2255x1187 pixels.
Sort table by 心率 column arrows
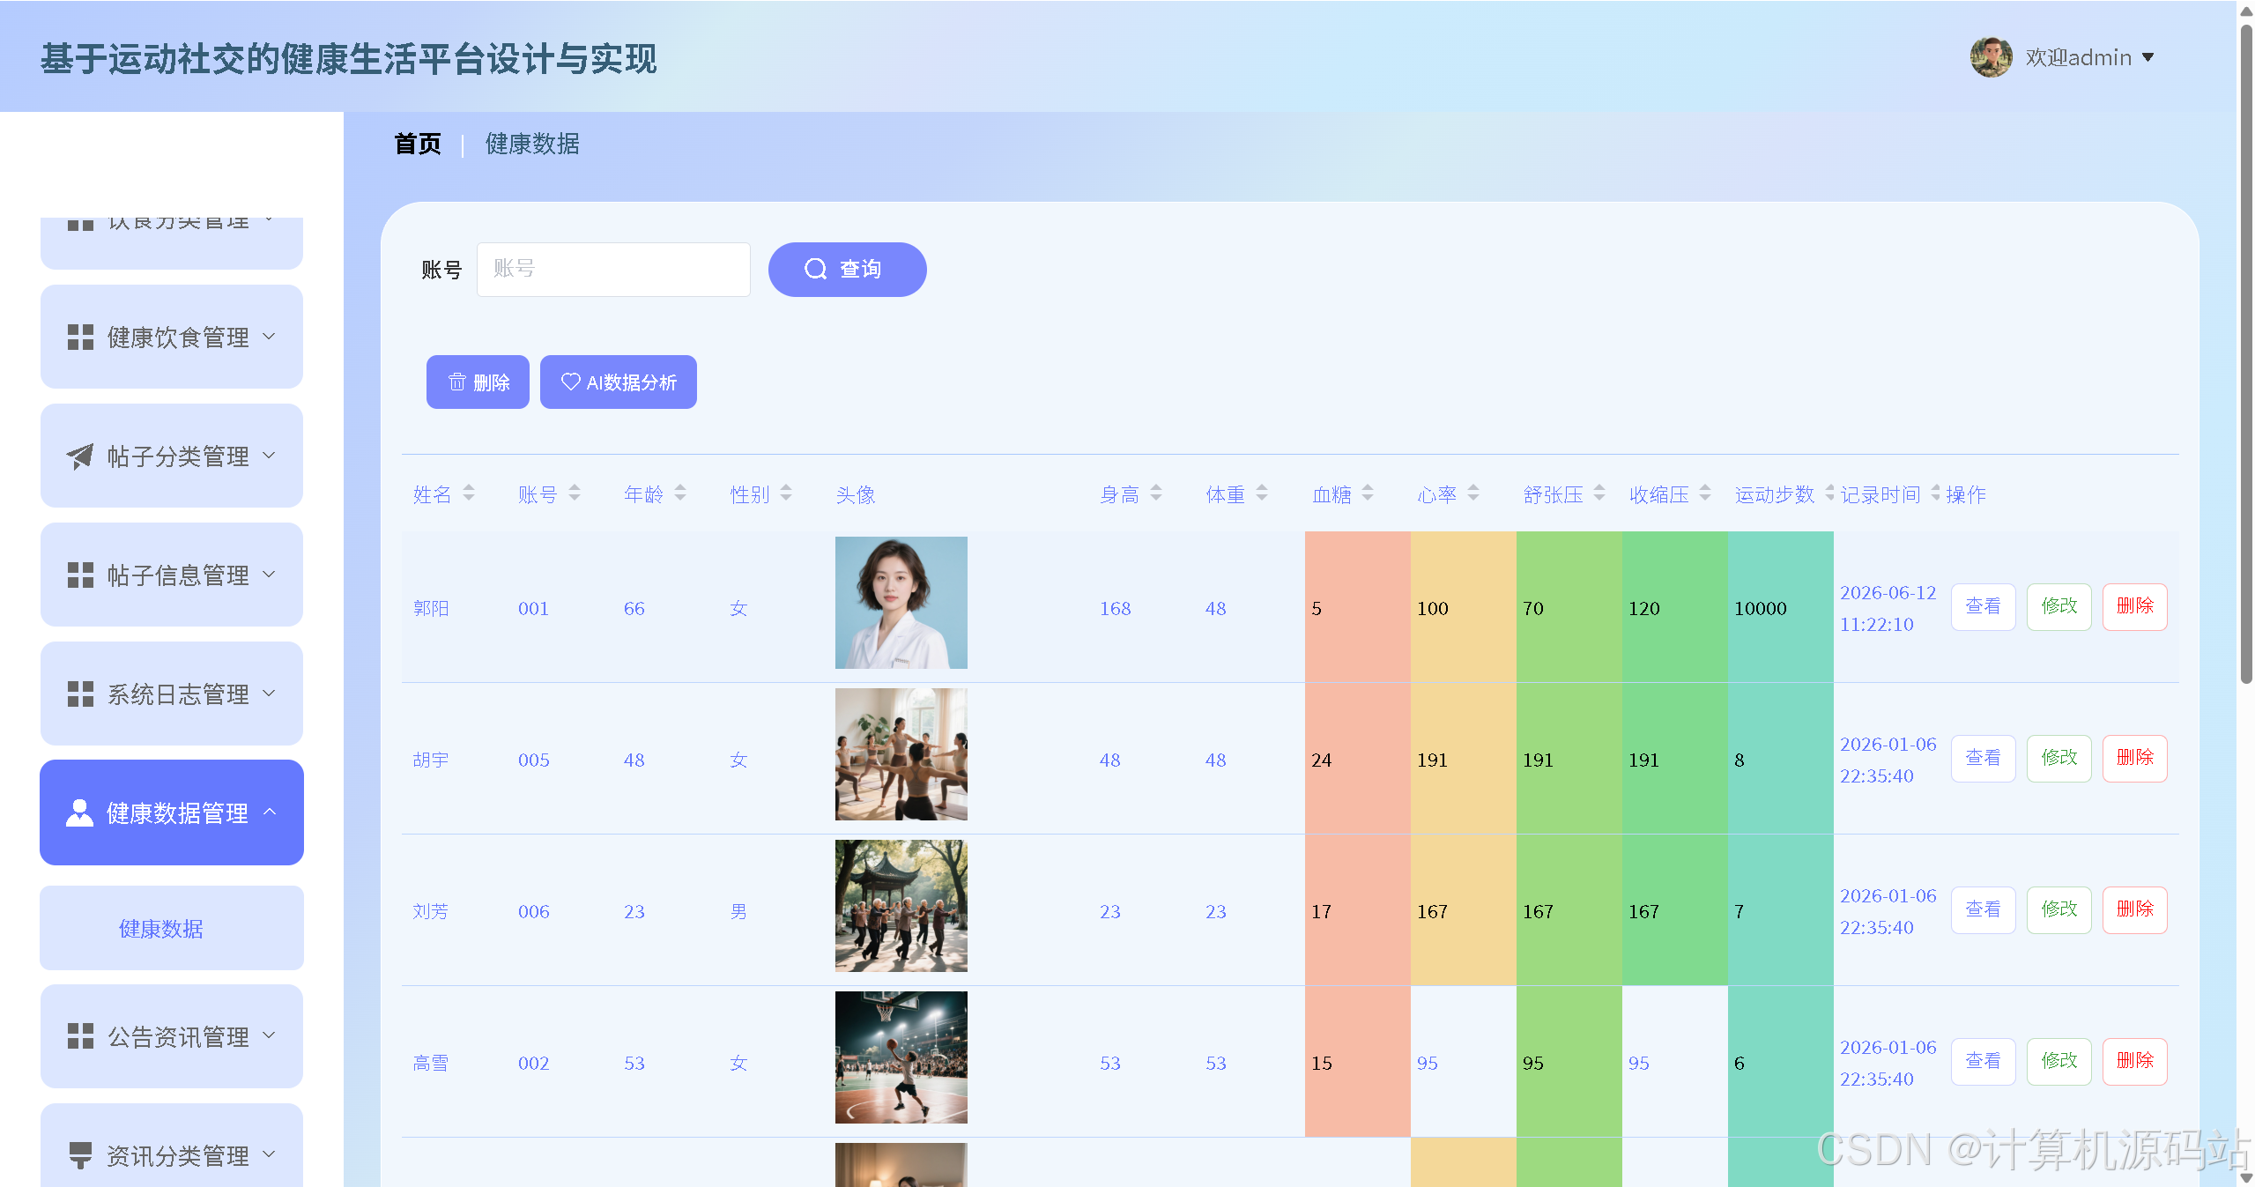pyautogui.click(x=1473, y=493)
